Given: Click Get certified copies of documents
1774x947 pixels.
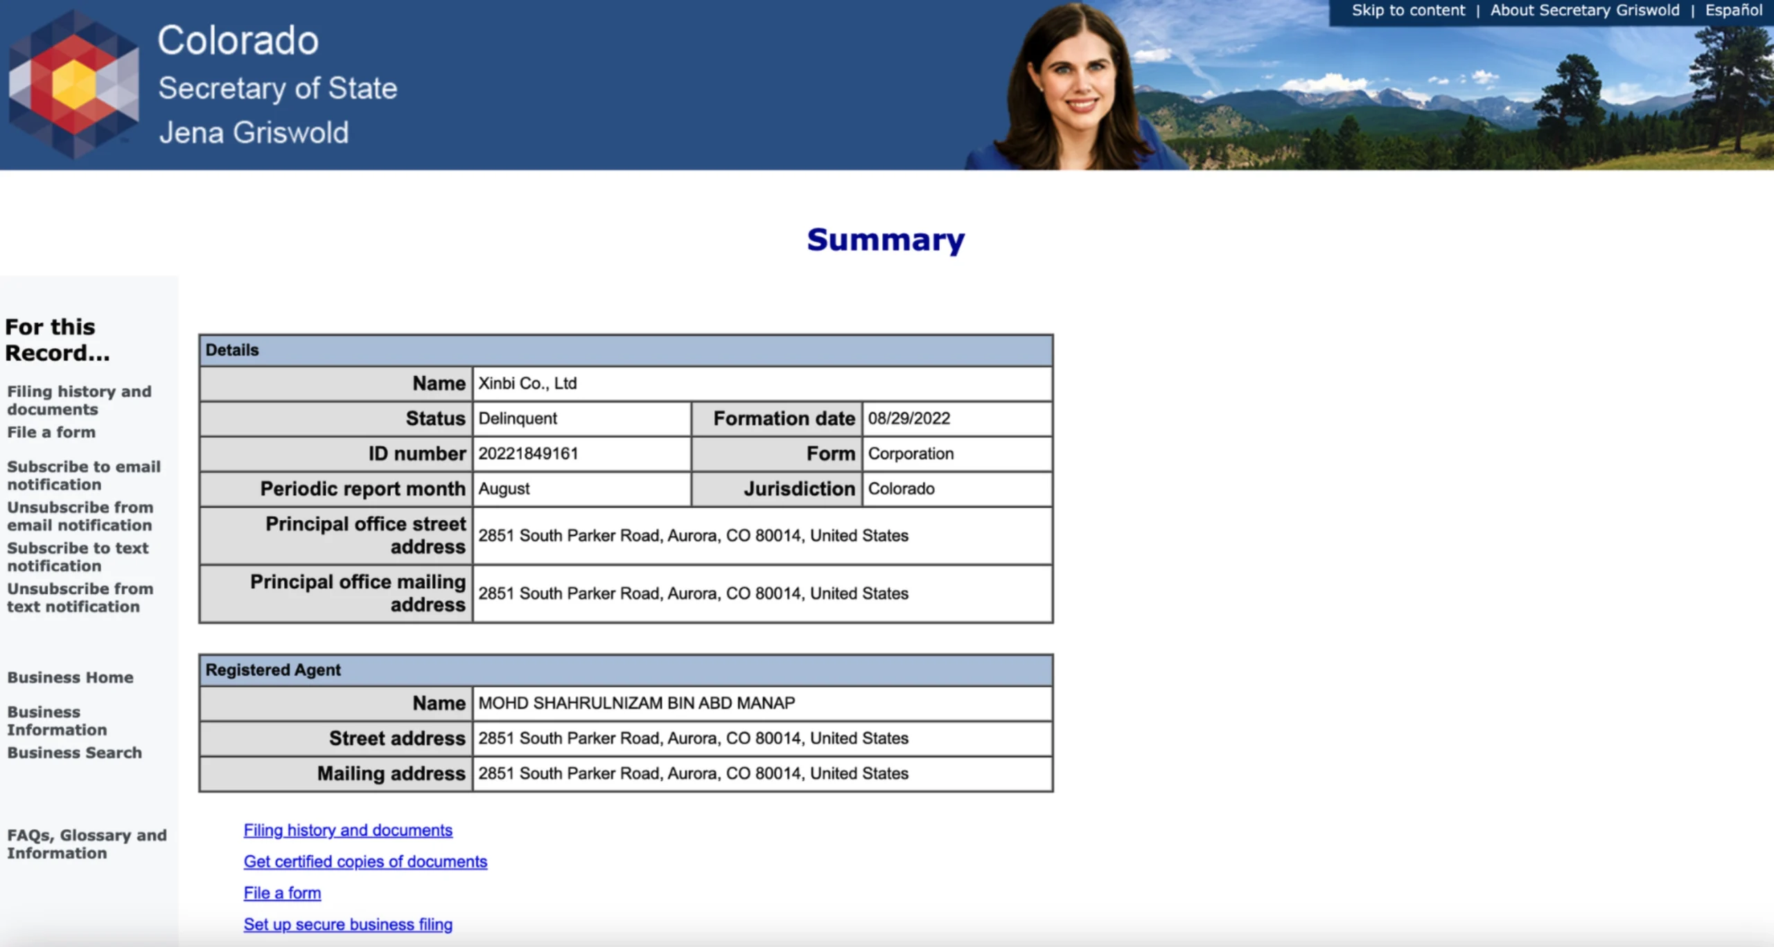Looking at the screenshot, I should click(x=365, y=861).
